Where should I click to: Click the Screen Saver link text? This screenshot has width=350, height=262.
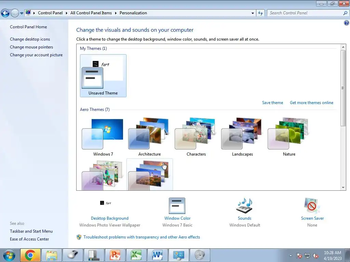pos(312,218)
